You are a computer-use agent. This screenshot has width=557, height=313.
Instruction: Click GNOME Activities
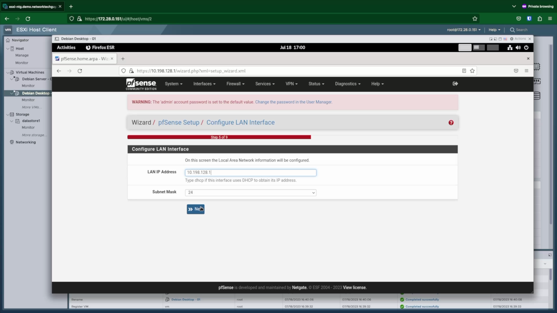click(66, 48)
